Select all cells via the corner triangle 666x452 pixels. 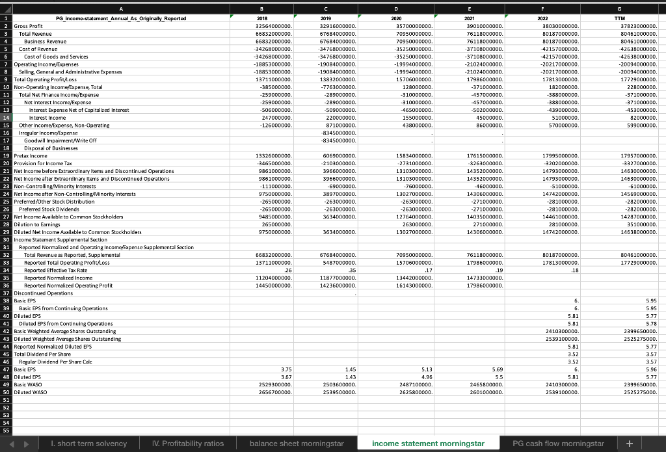(5, 10)
